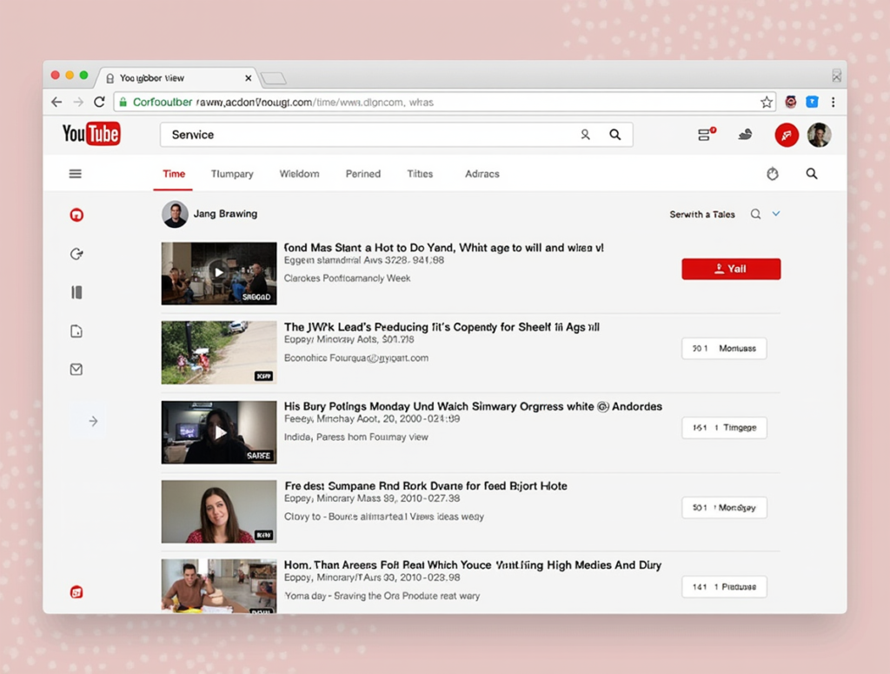Click the timer icon on the tab row
890x674 pixels.
[x=773, y=174]
